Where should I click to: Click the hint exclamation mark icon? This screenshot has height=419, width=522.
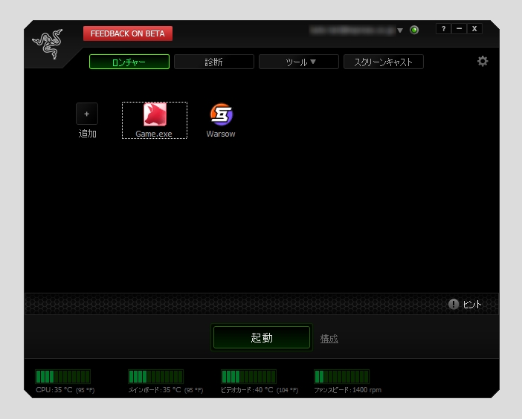click(453, 304)
